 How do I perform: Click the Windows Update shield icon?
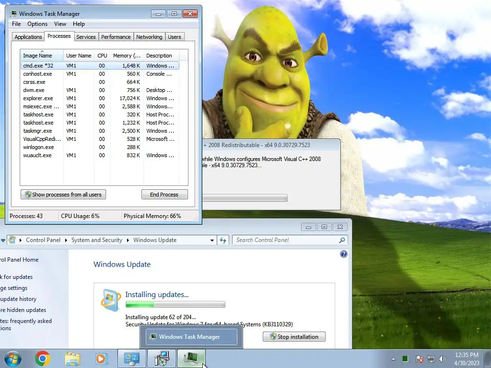111,300
